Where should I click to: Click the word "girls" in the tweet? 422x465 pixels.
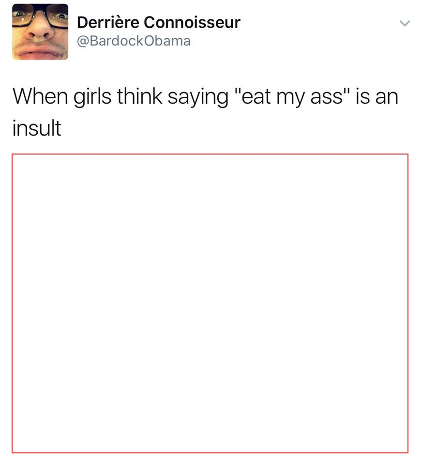[x=92, y=97]
